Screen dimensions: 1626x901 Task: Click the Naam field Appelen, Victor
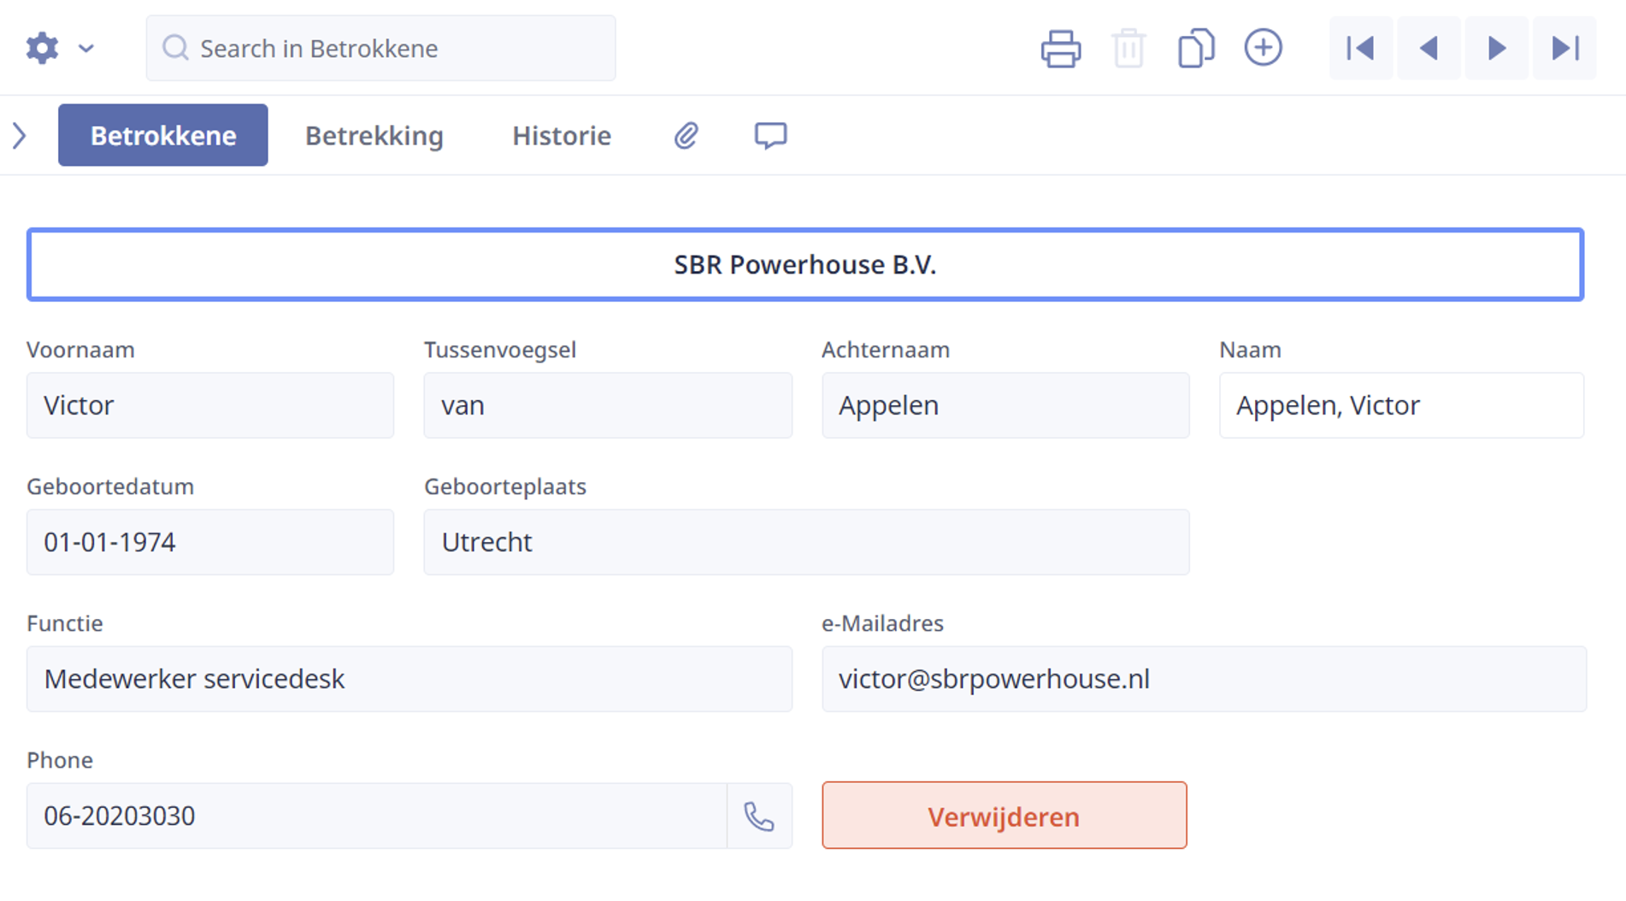[x=1401, y=405]
